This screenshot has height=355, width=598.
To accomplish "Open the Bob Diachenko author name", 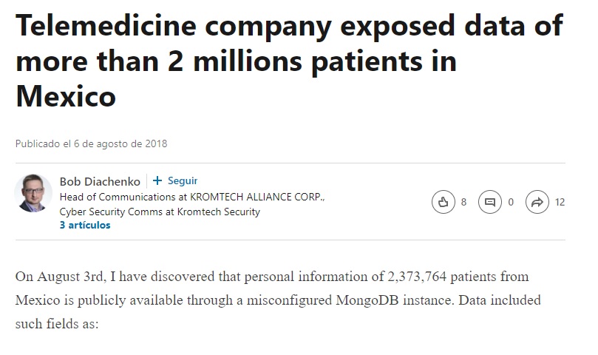I will (x=100, y=181).
